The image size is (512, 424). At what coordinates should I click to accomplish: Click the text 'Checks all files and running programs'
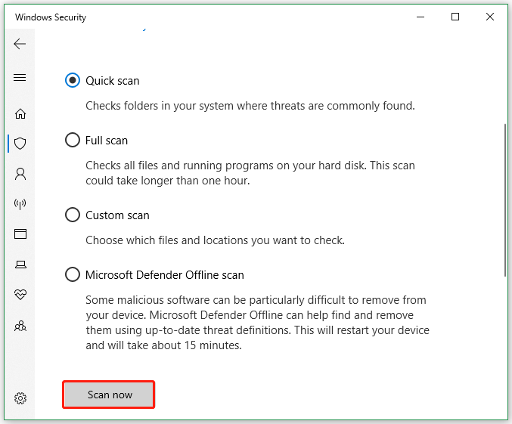(x=179, y=166)
